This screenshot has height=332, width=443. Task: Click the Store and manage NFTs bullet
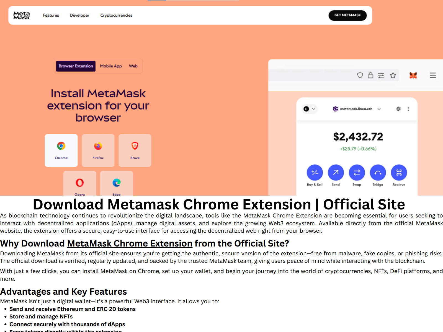[41, 317]
